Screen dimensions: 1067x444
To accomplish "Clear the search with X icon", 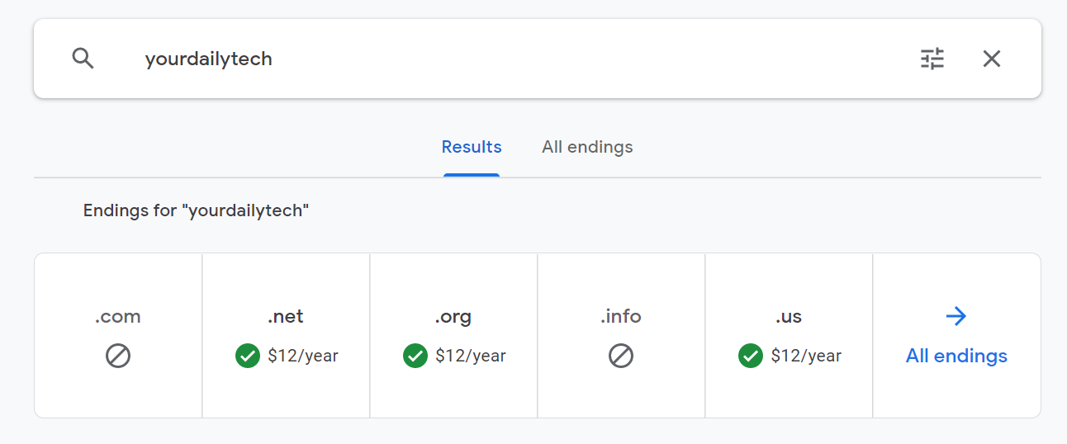I will click(991, 59).
